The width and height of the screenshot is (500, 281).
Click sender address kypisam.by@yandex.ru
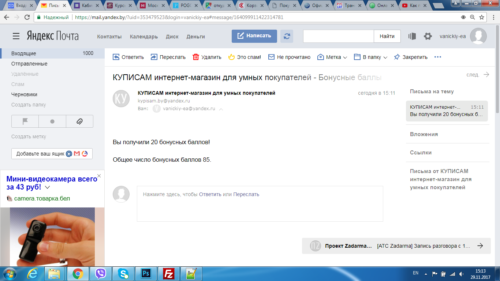(164, 101)
